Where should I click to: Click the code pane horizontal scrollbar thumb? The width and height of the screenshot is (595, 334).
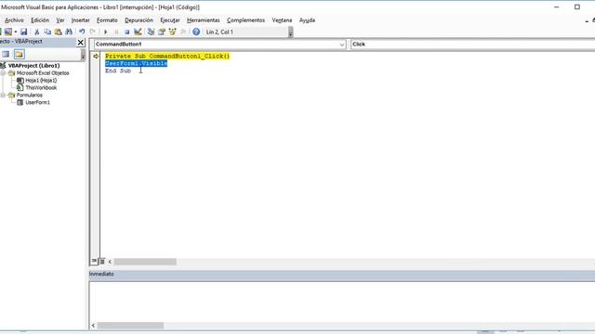pyautogui.click(x=145, y=262)
